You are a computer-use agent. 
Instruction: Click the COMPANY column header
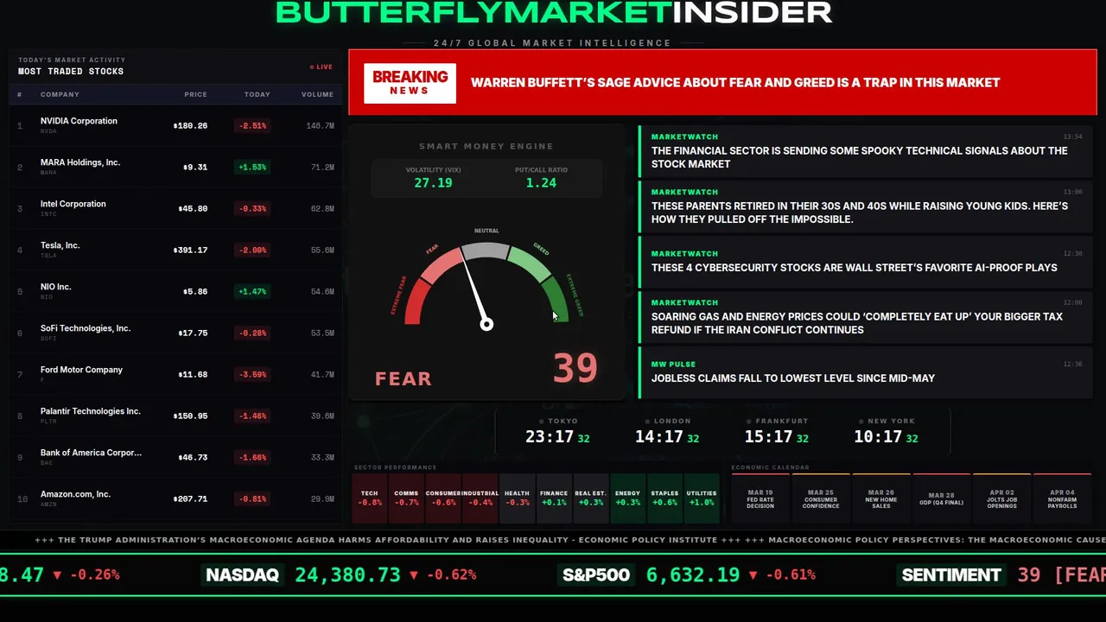click(60, 94)
